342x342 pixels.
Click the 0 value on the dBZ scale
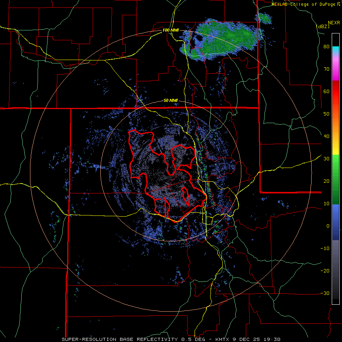coord(328,226)
